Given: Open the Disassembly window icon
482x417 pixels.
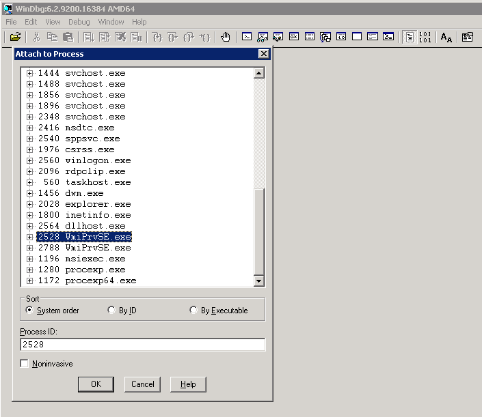Looking at the screenshot, I should point(341,37).
